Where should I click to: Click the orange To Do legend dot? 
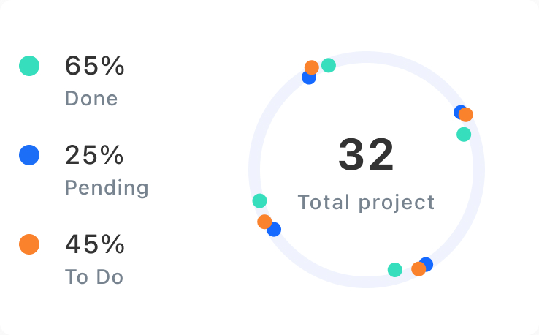click(29, 244)
